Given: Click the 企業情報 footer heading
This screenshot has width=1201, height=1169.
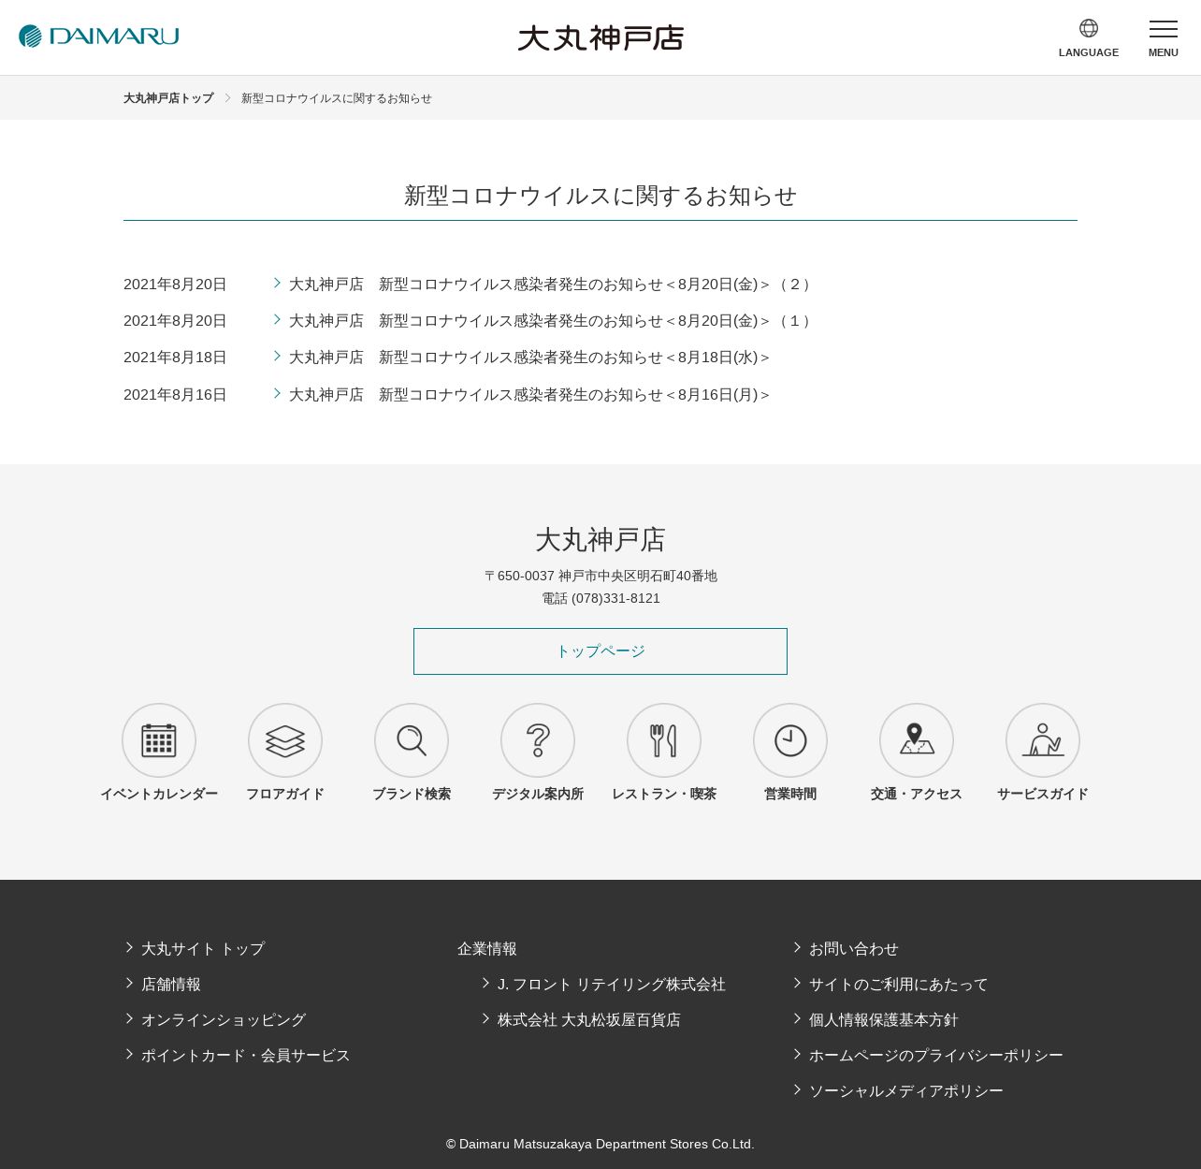Looking at the screenshot, I should tap(487, 949).
